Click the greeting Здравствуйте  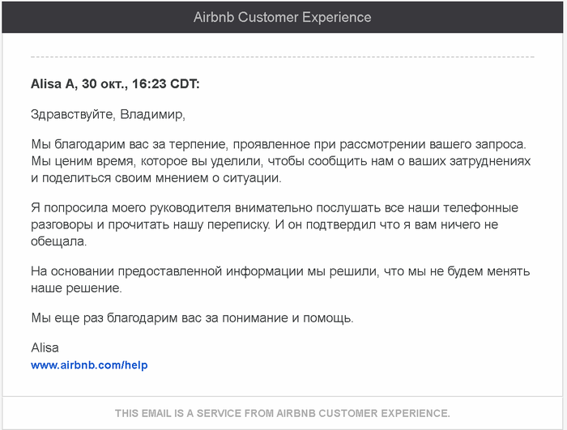tap(73, 114)
